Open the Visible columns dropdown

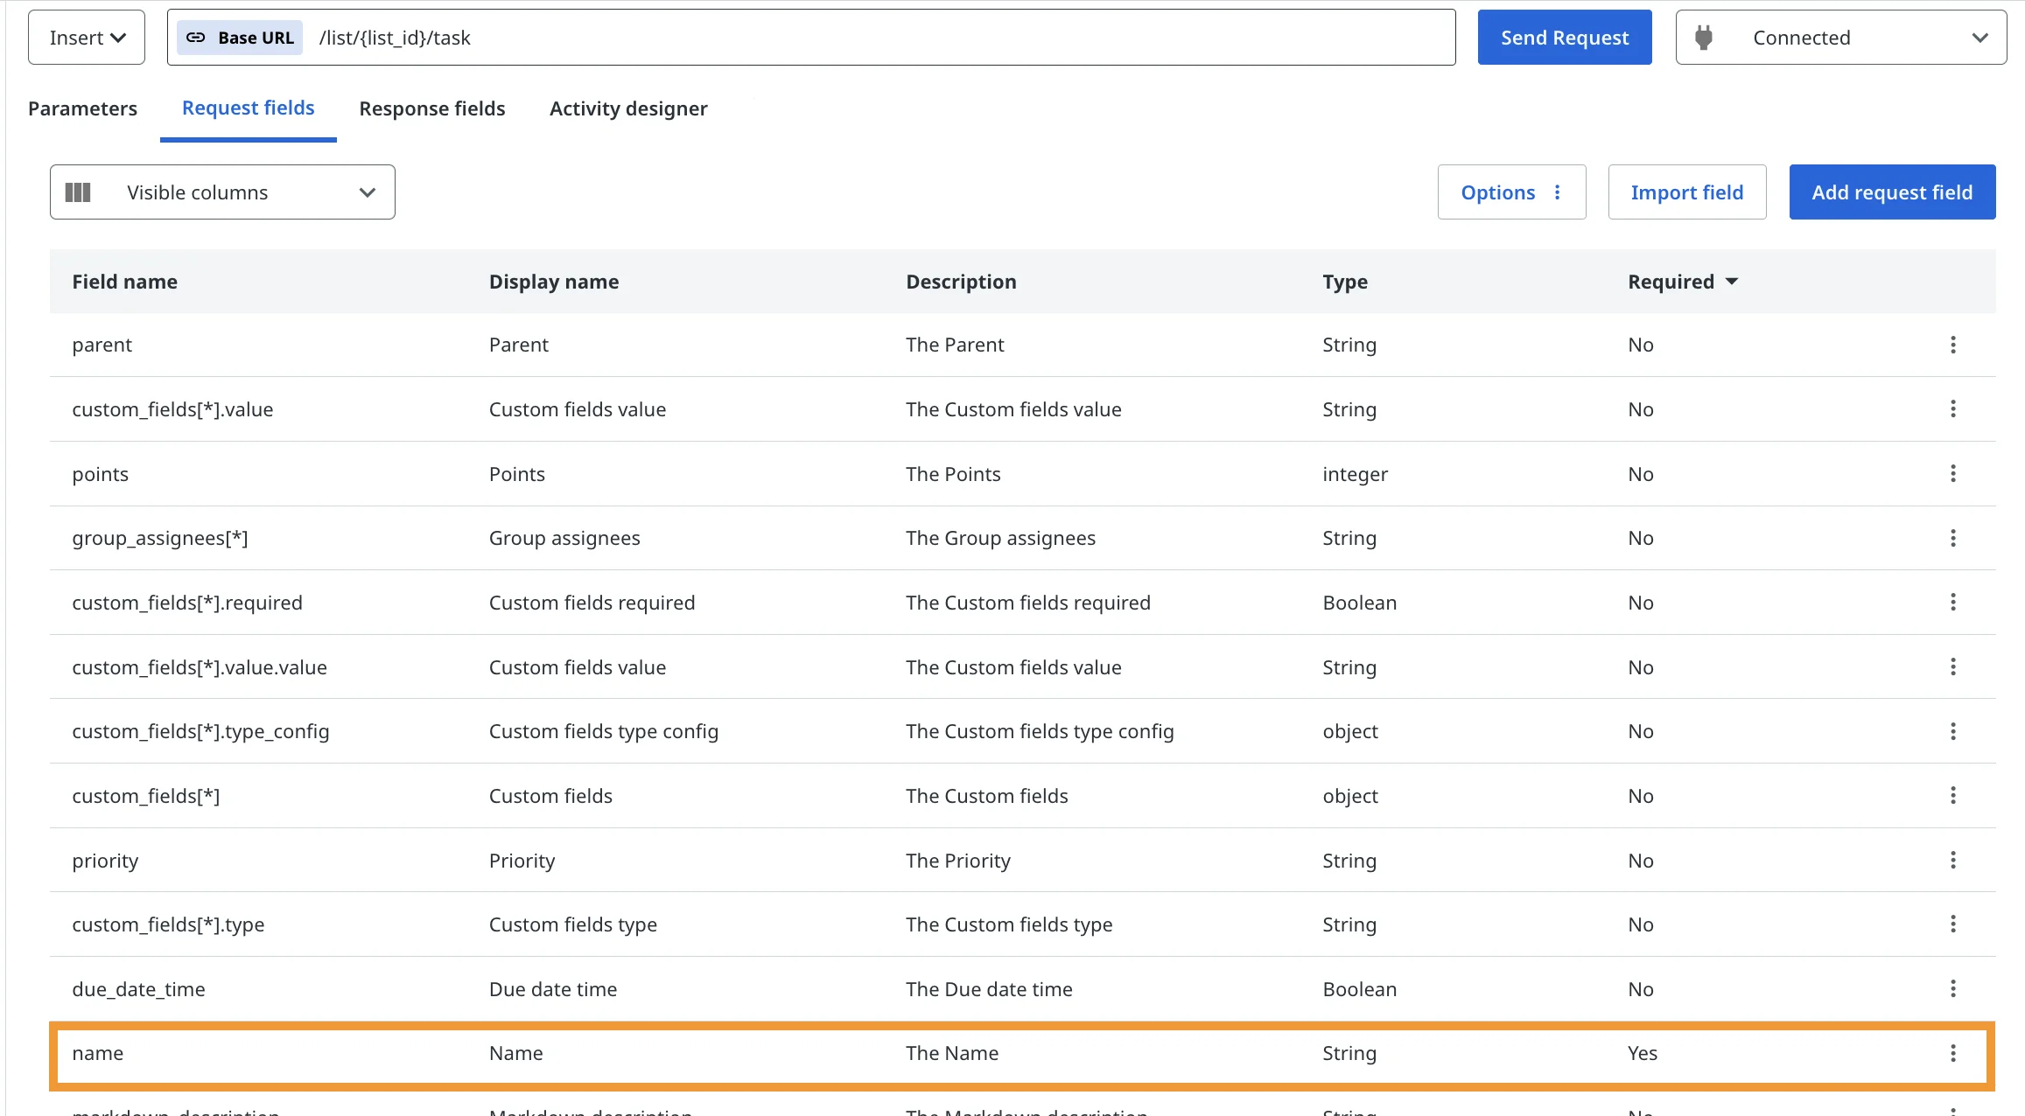tap(222, 192)
